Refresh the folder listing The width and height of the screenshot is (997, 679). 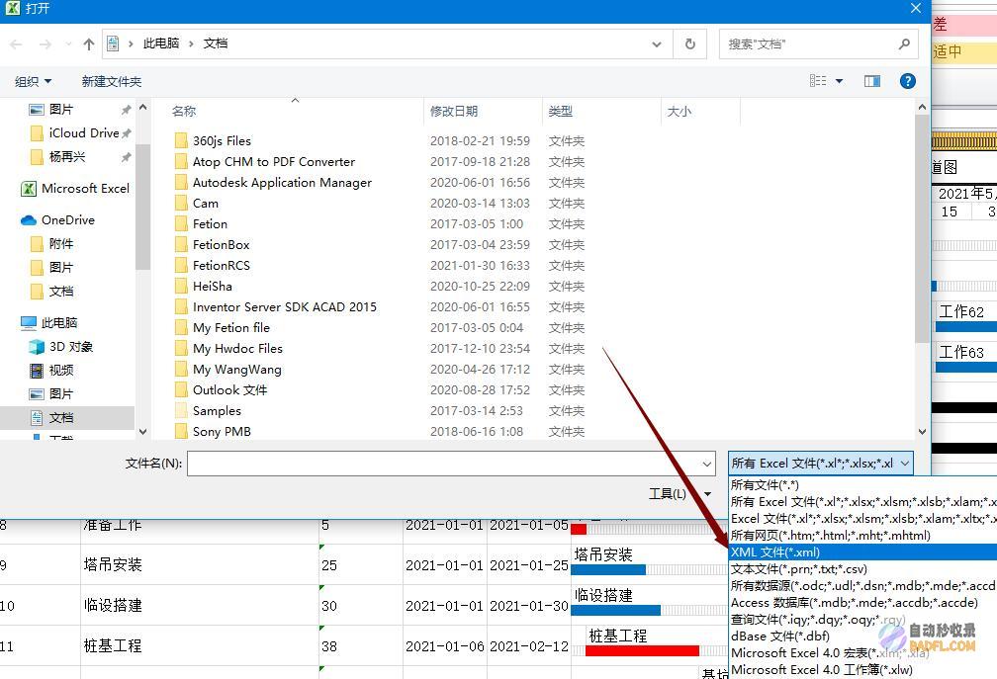690,43
